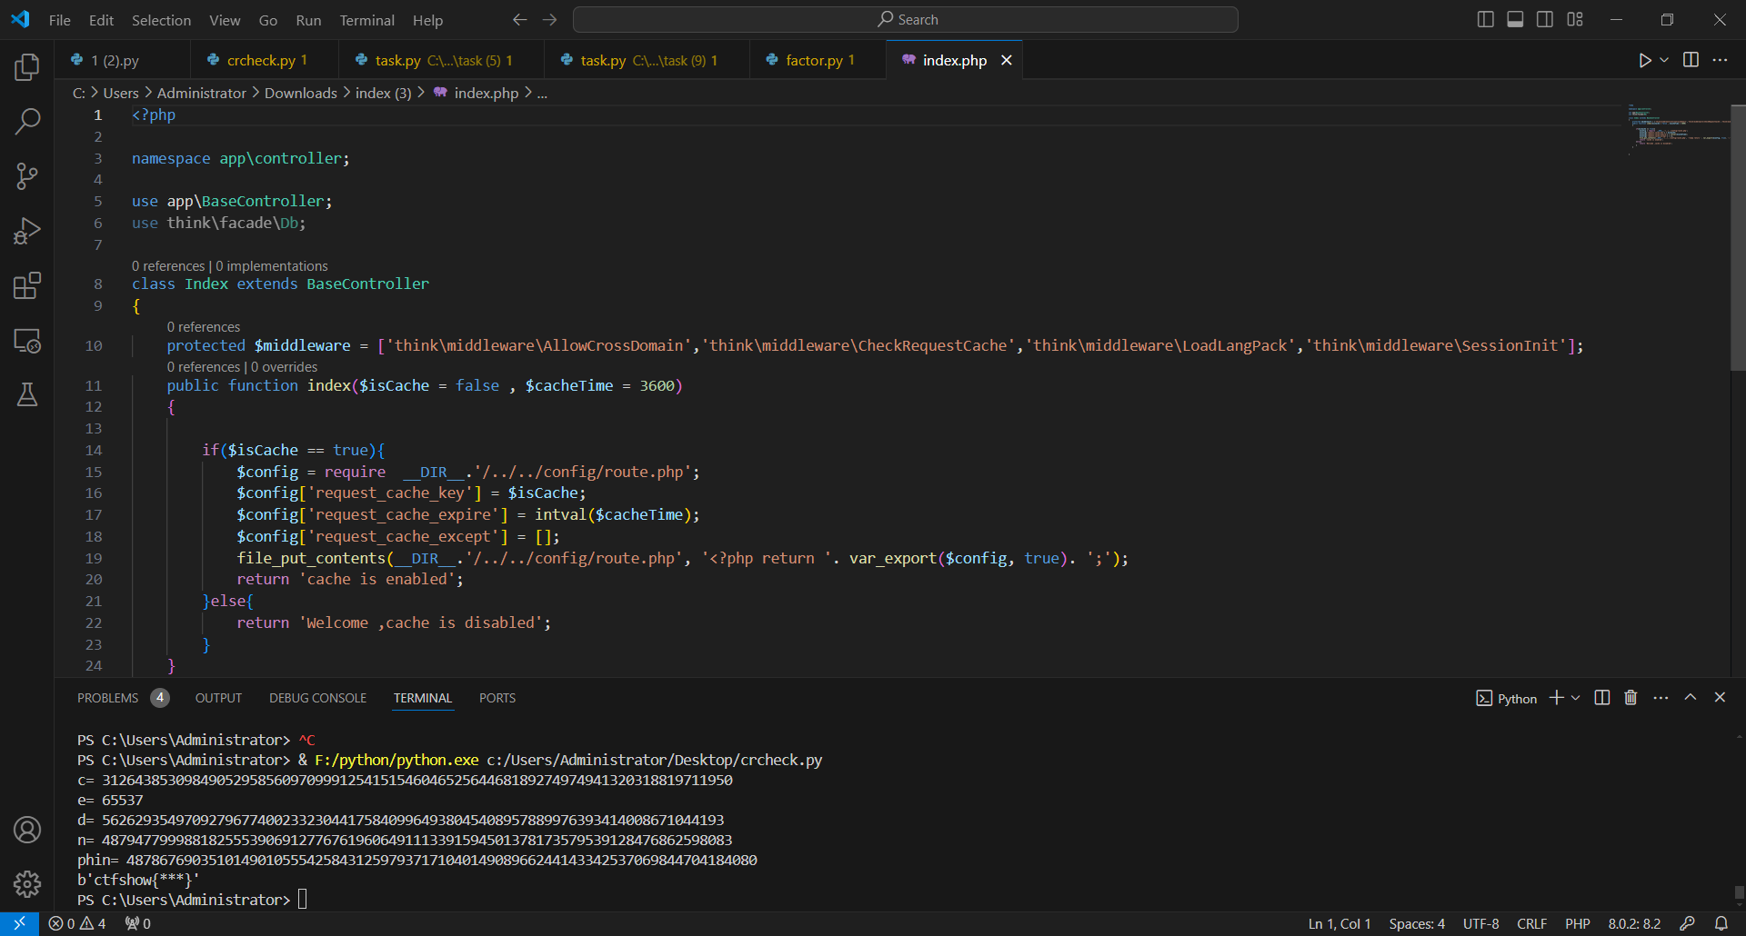This screenshot has width=1746, height=936.
Task: Expand the Downloads breadcrumb segment
Action: coord(301,94)
